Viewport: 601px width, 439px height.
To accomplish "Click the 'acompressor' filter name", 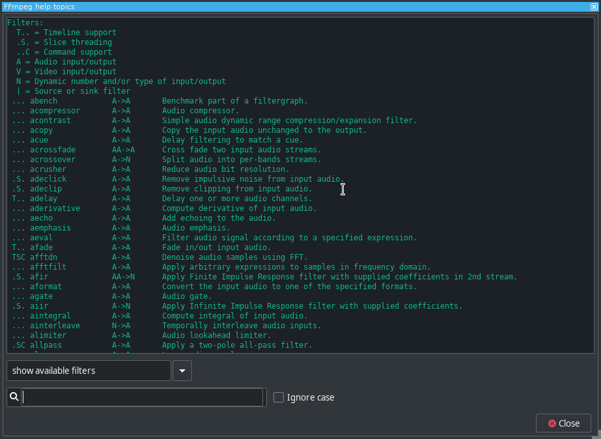I will coord(55,111).
